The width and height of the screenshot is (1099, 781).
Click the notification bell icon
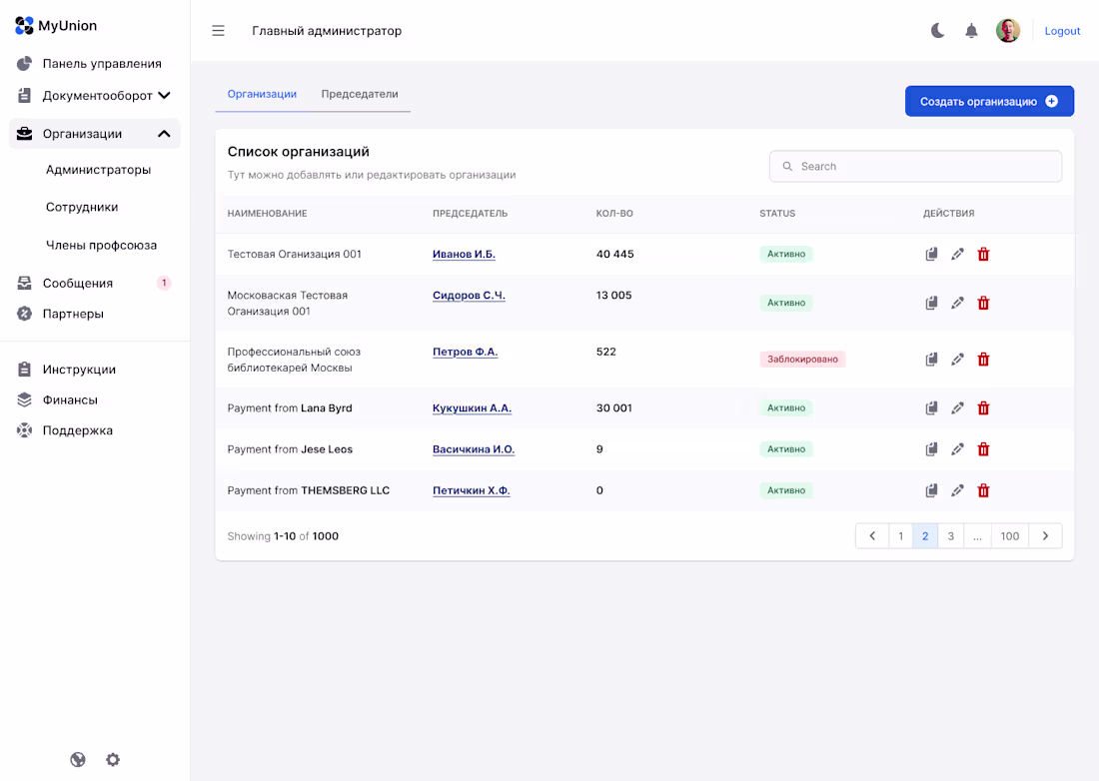pyautogui.click(x=970, y=30)
